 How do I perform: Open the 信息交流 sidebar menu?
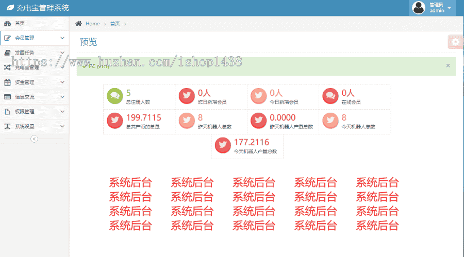click(35, 97)
